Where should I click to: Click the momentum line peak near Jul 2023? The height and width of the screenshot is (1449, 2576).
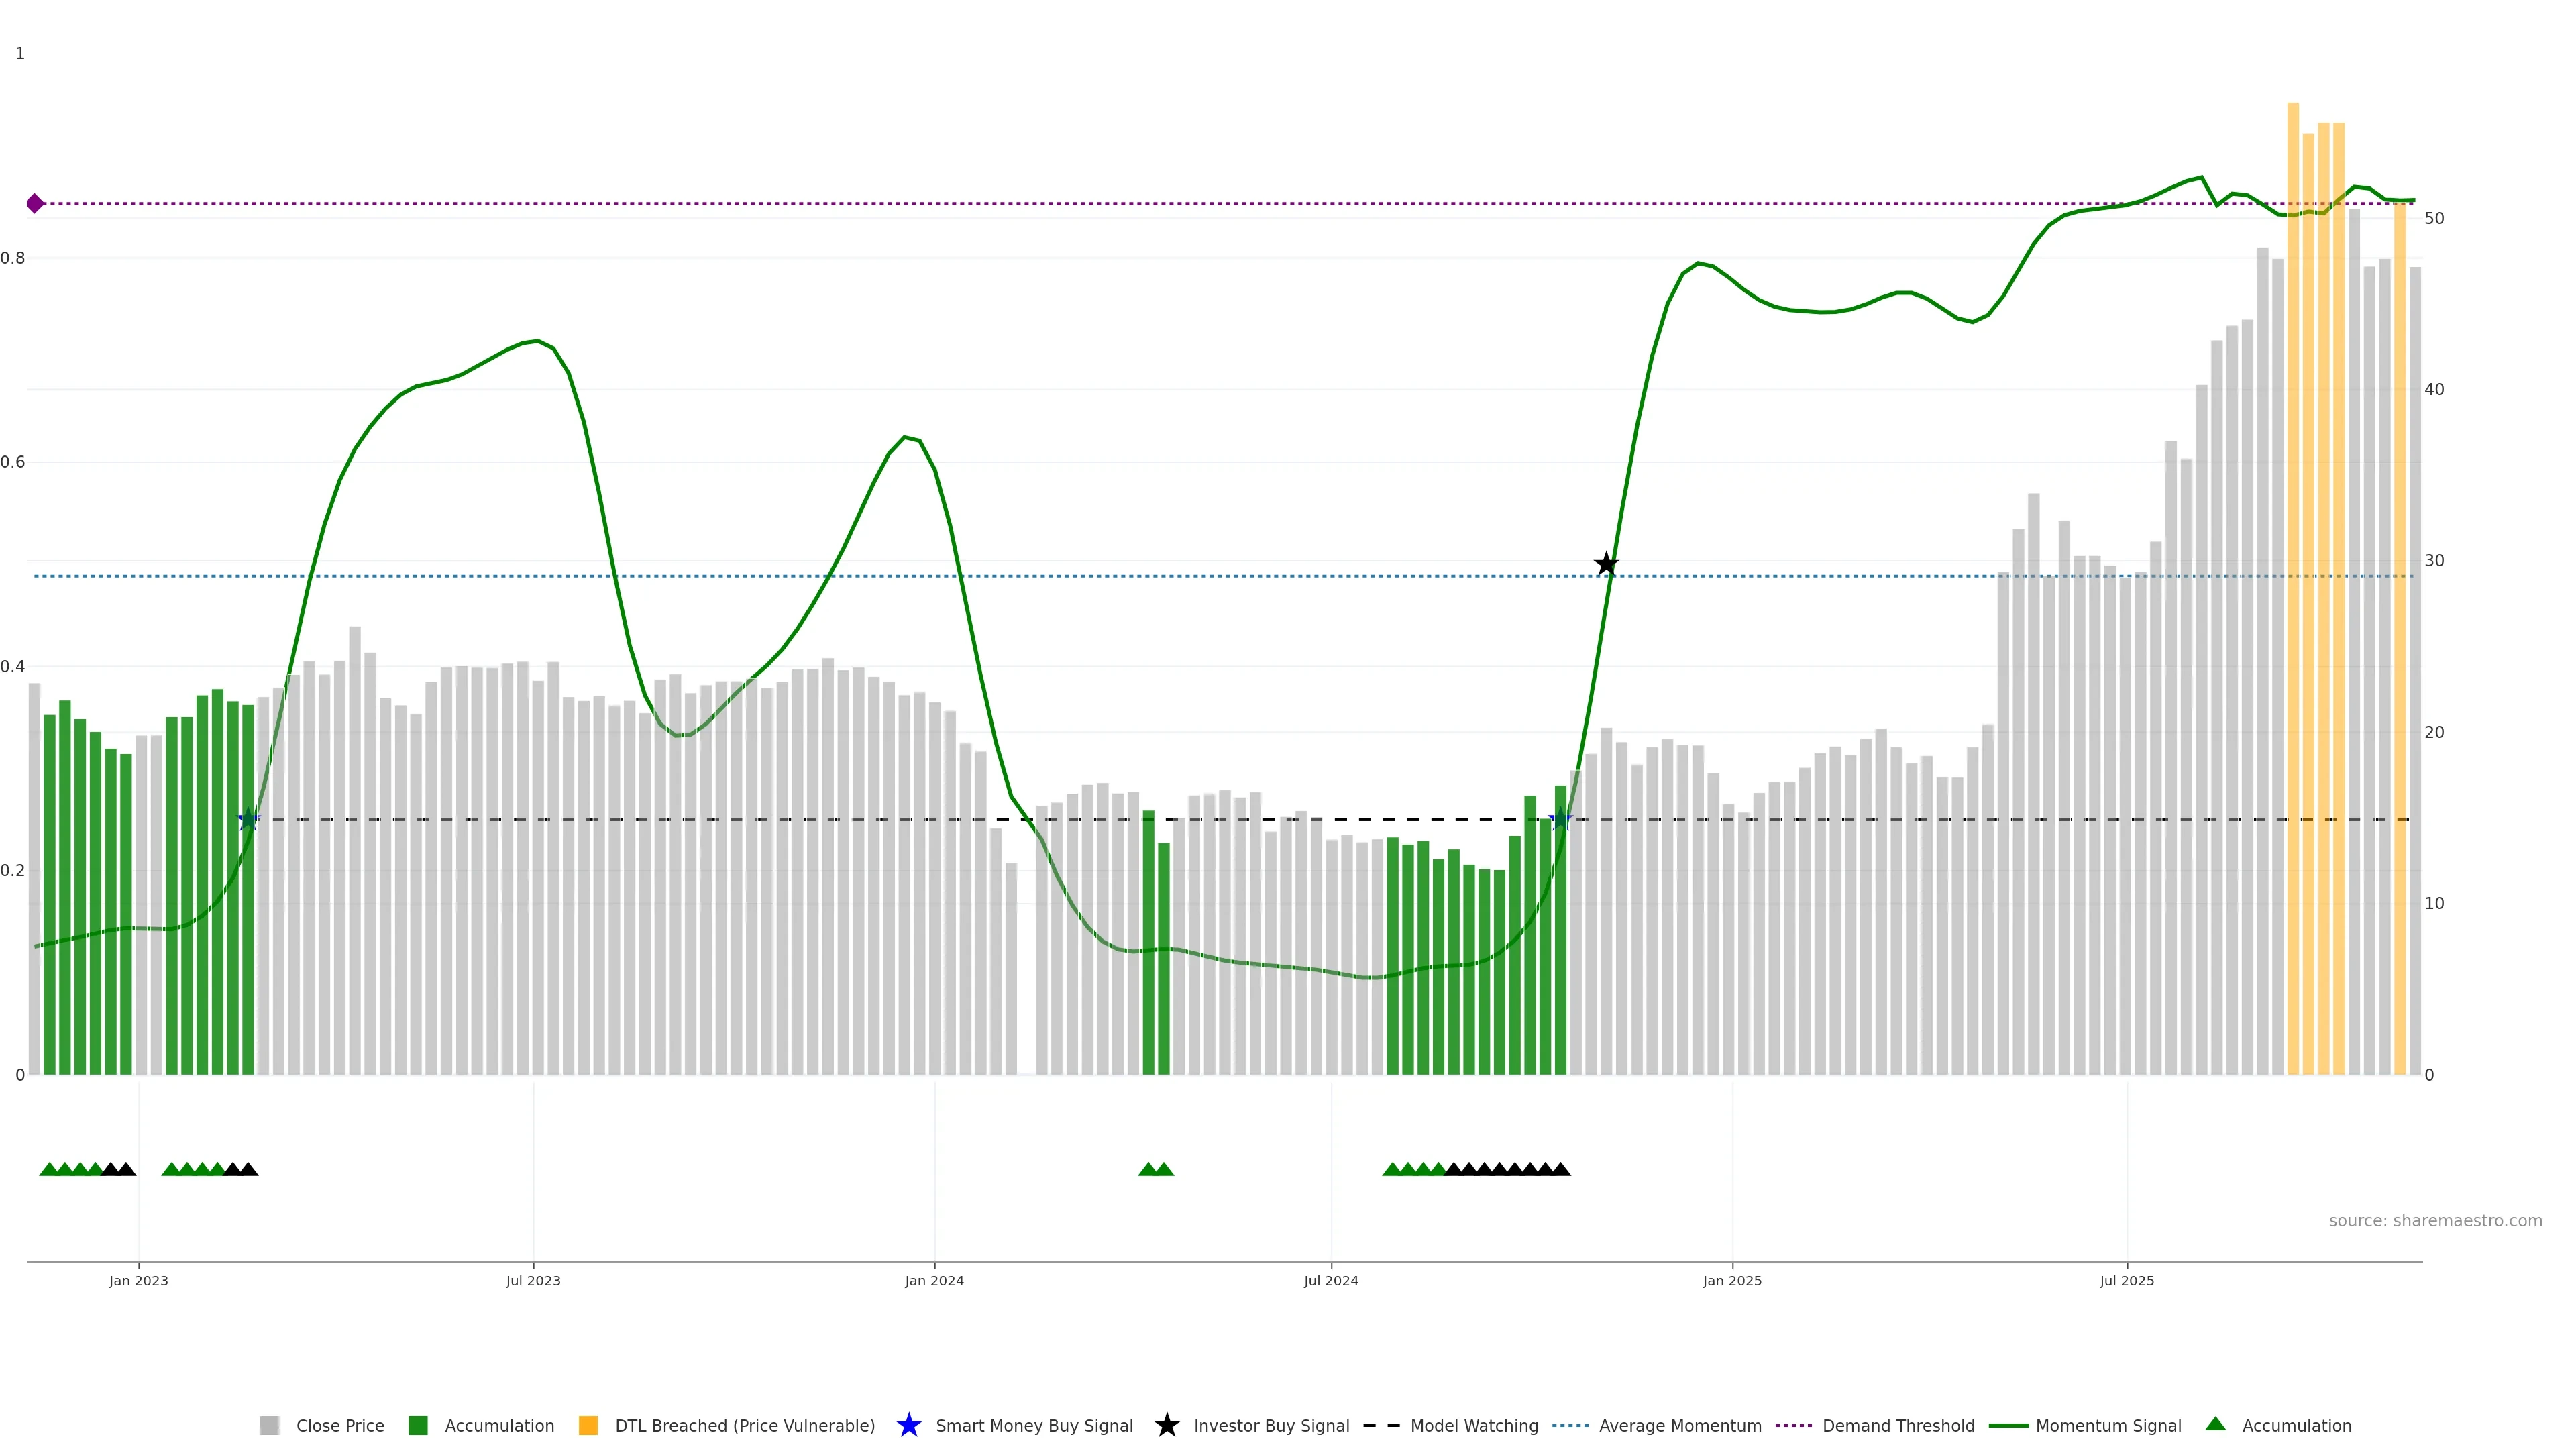pyautogui.click(x=538, y=341)
